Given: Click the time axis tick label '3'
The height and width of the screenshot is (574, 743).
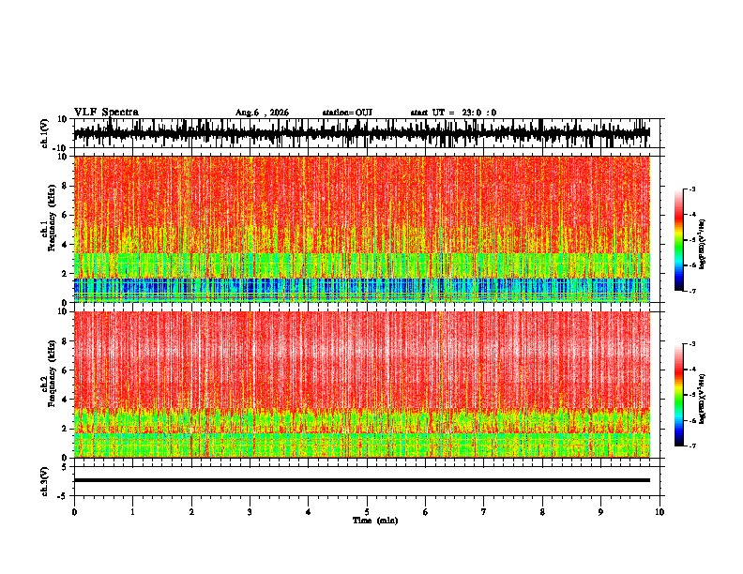Looking at the screenshot, I should (250, 512).
